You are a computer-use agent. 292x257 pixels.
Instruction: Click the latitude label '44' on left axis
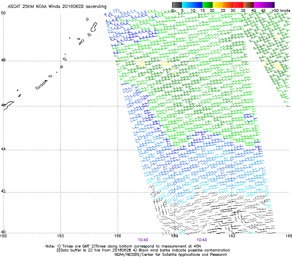pyautogui.click(x=3, y=149)
